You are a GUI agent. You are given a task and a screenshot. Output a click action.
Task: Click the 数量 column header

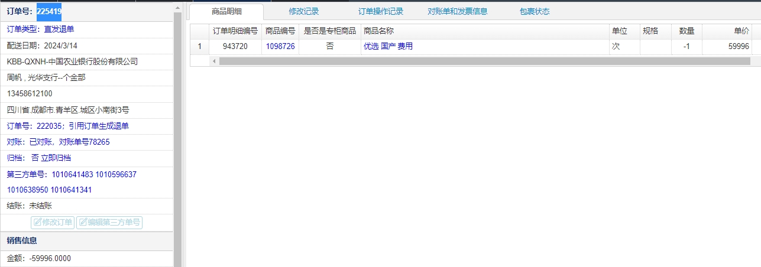click(686, 31)
